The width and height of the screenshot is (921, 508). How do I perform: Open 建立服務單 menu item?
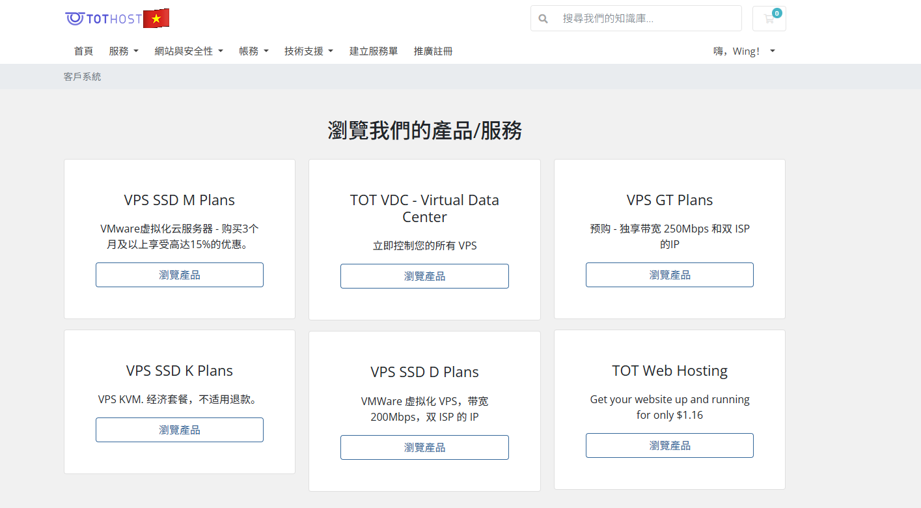pyautogui.click(x=374, y=51)
